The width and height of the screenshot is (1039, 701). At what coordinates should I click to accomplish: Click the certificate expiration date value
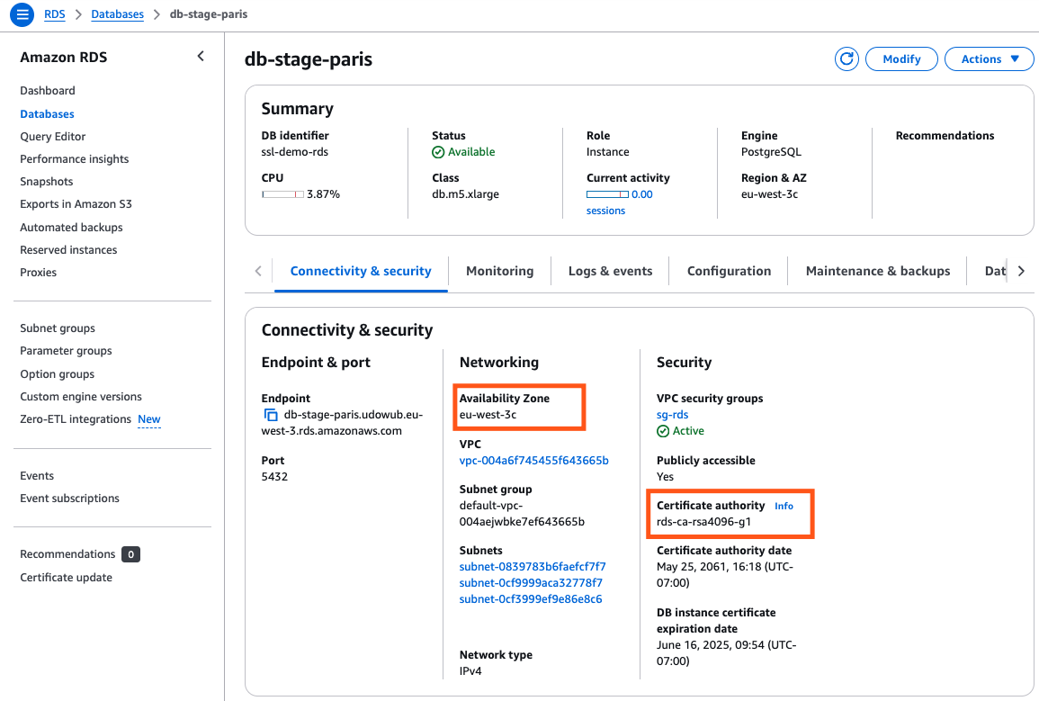click(726, 653)
